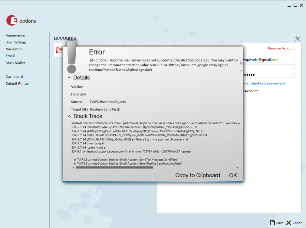Select the Email options page

[10, 56]
